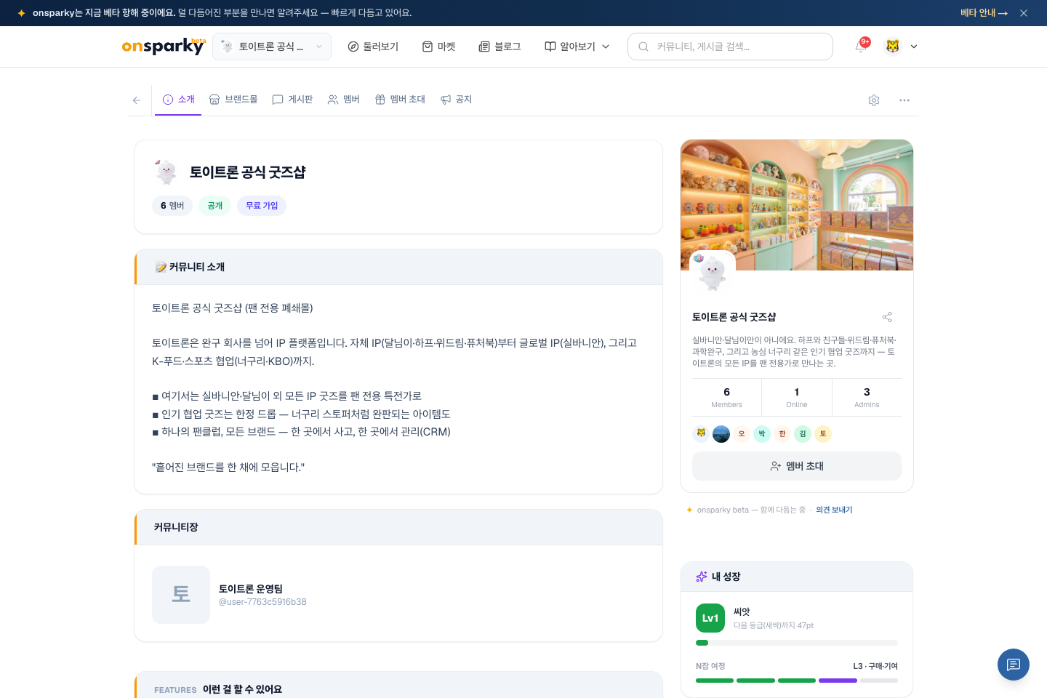The height and width of the screenshot is (698, 1047).
Task: Click the onsparky beta logo
Action: 164,46
